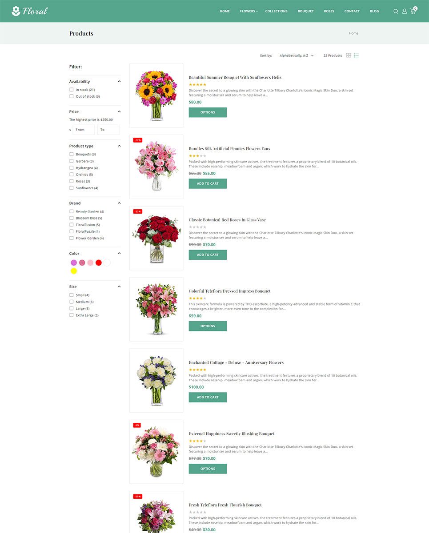Focus the price From input field
The width and height of the screenshot is (429, 533).
pyautogui.click(x=84, y=130)
